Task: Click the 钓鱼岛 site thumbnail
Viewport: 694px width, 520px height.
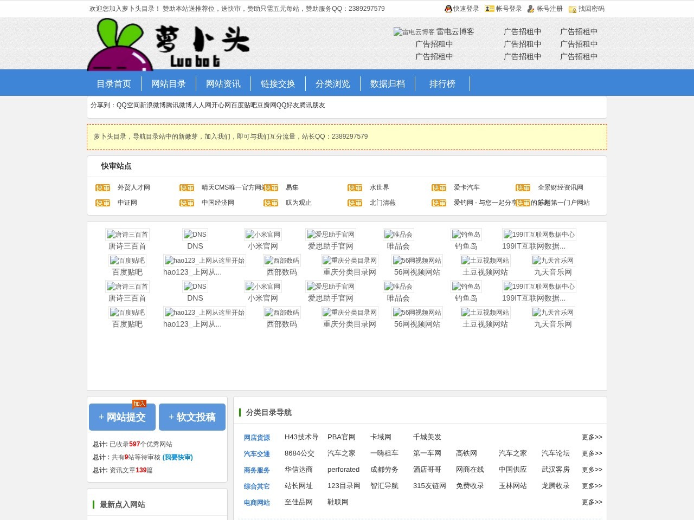Action: pos(466,234)
